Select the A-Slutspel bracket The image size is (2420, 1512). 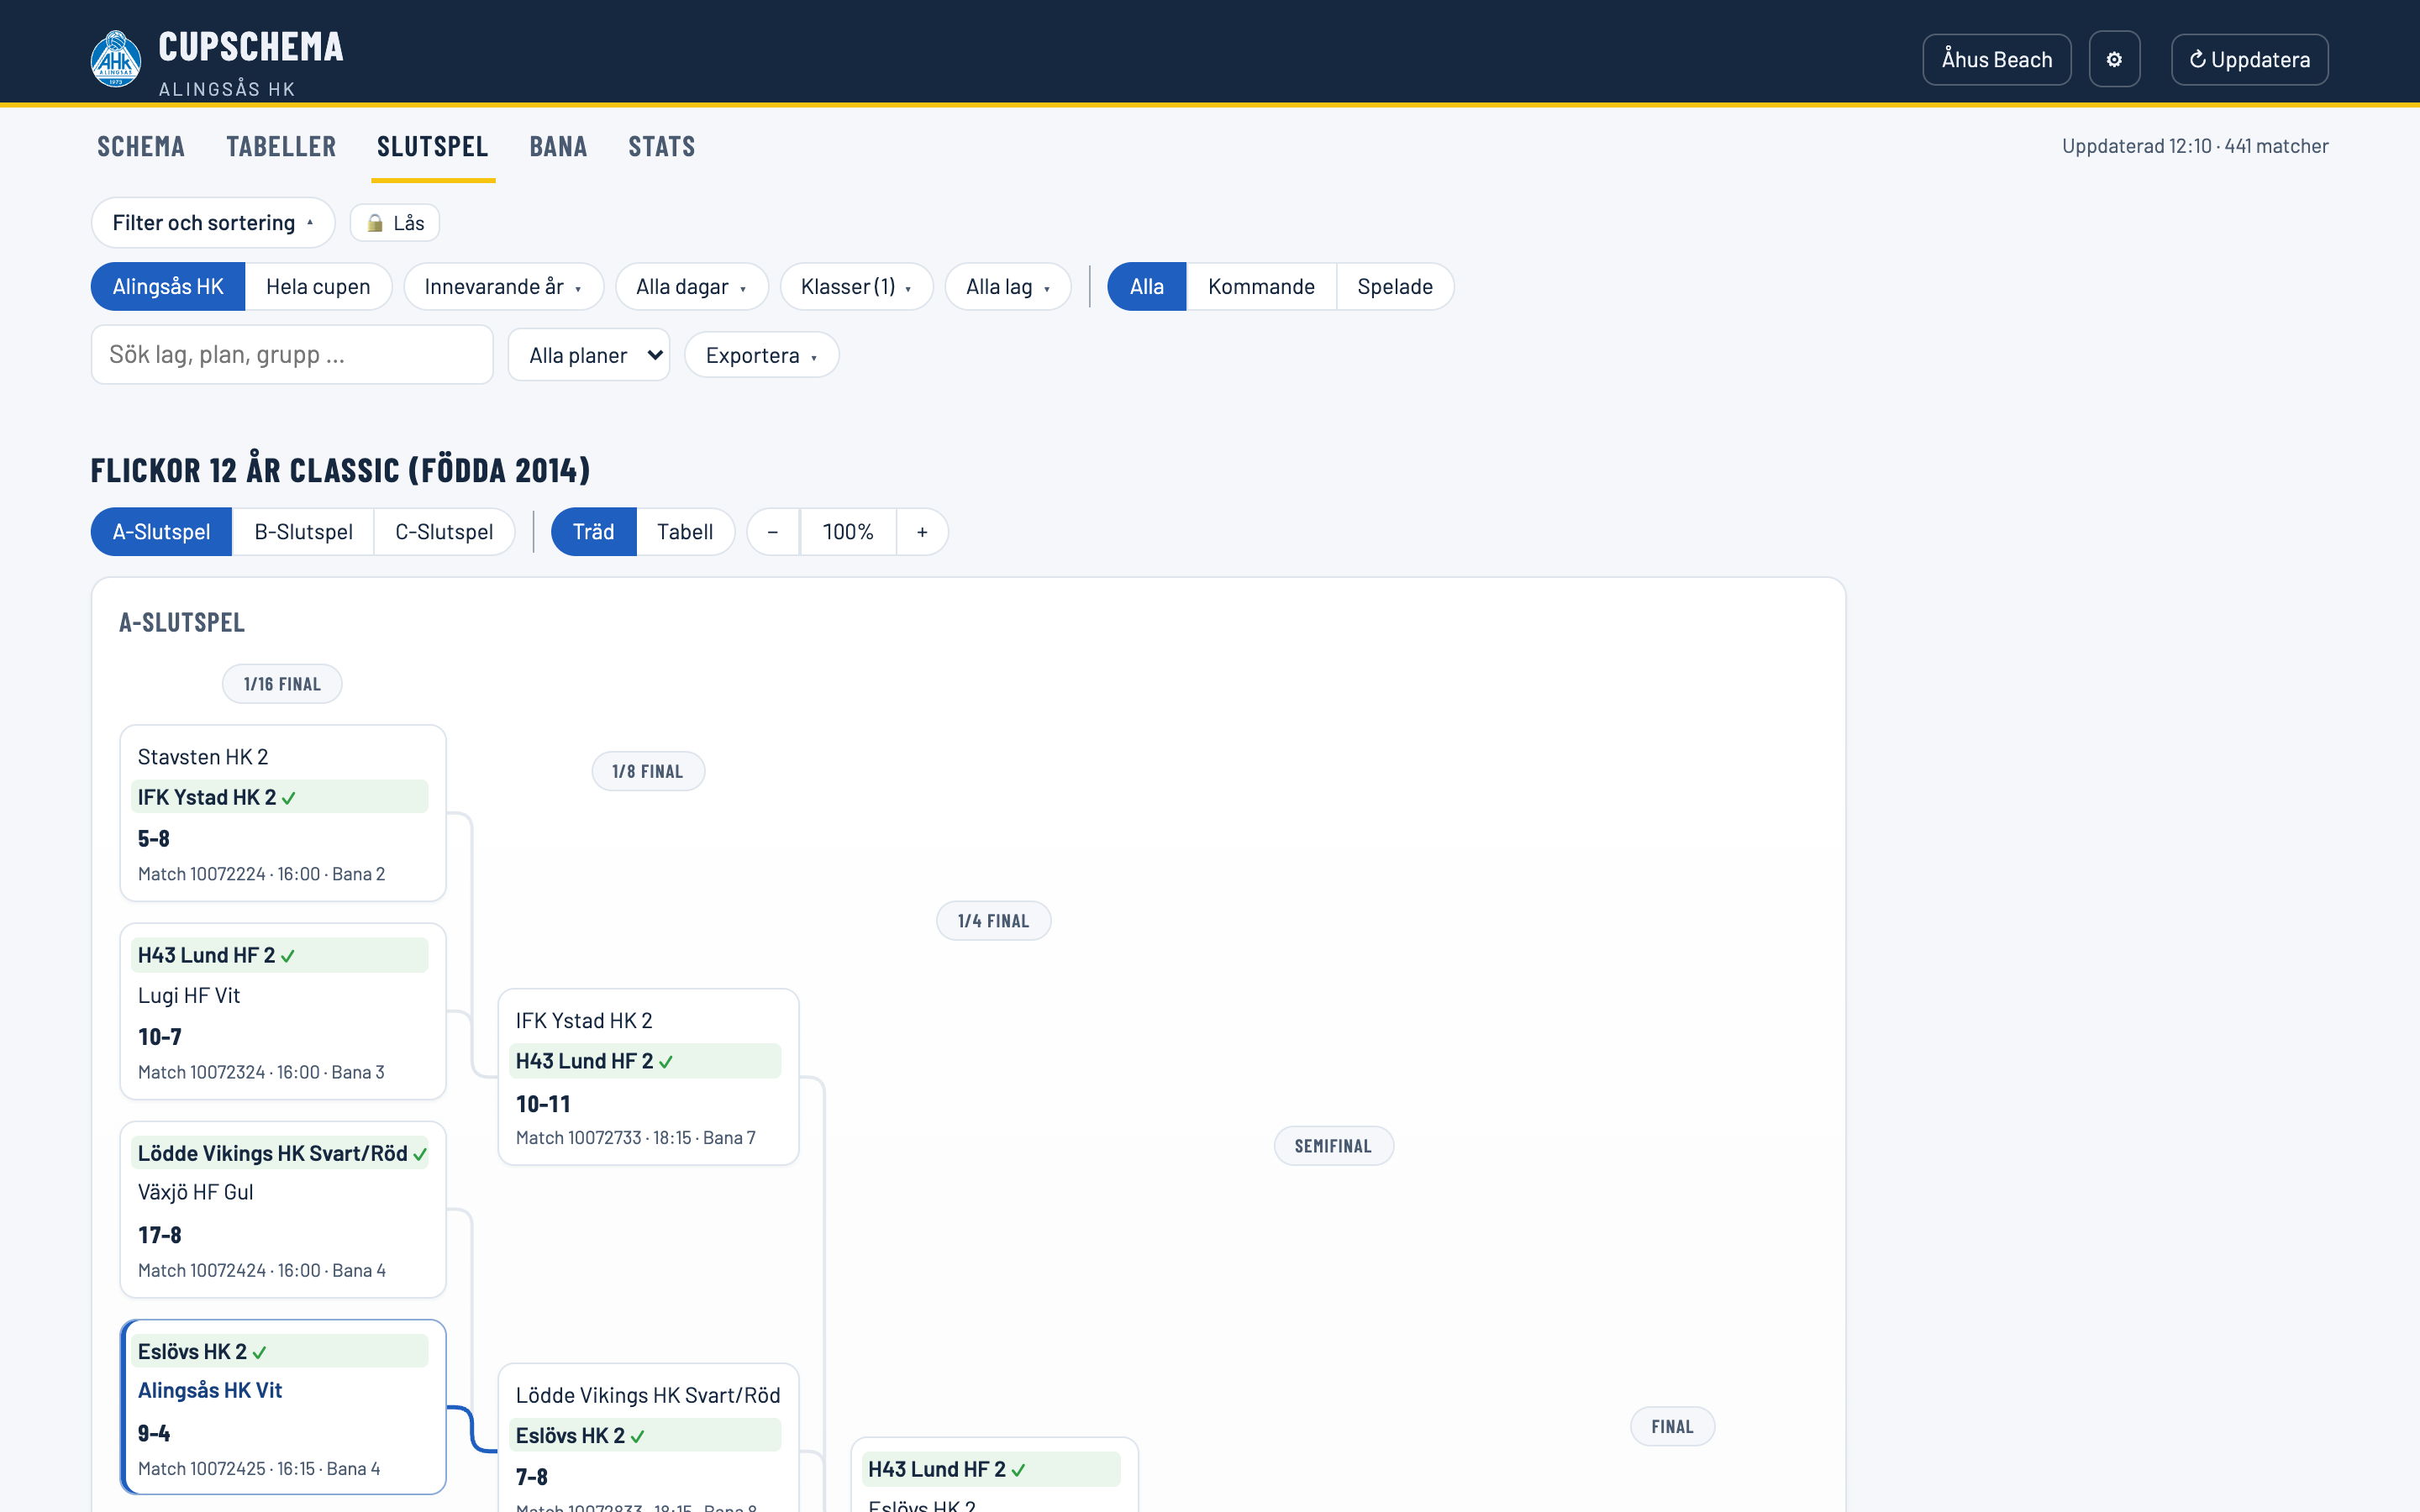161,532
